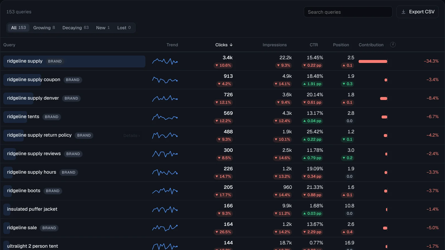Click the download icon in Export CSV

403,12
